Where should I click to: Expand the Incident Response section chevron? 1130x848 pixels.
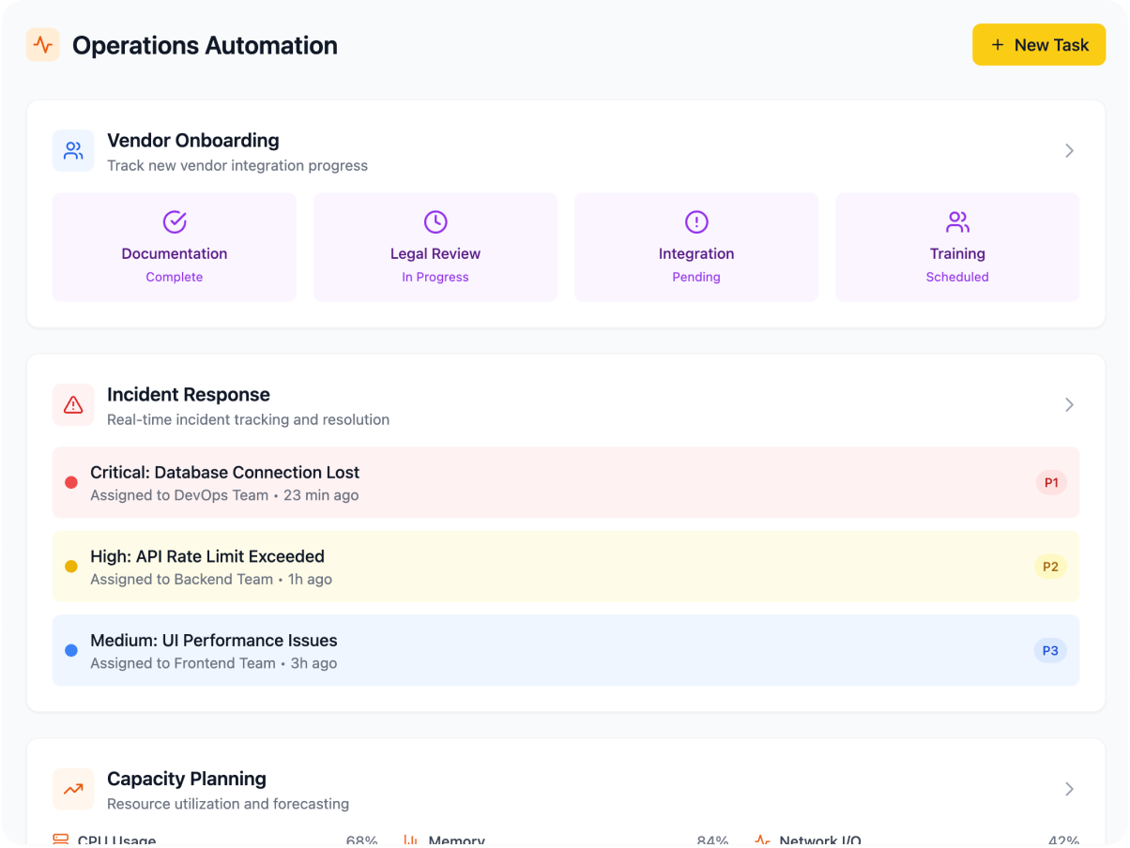[1069, 405]
